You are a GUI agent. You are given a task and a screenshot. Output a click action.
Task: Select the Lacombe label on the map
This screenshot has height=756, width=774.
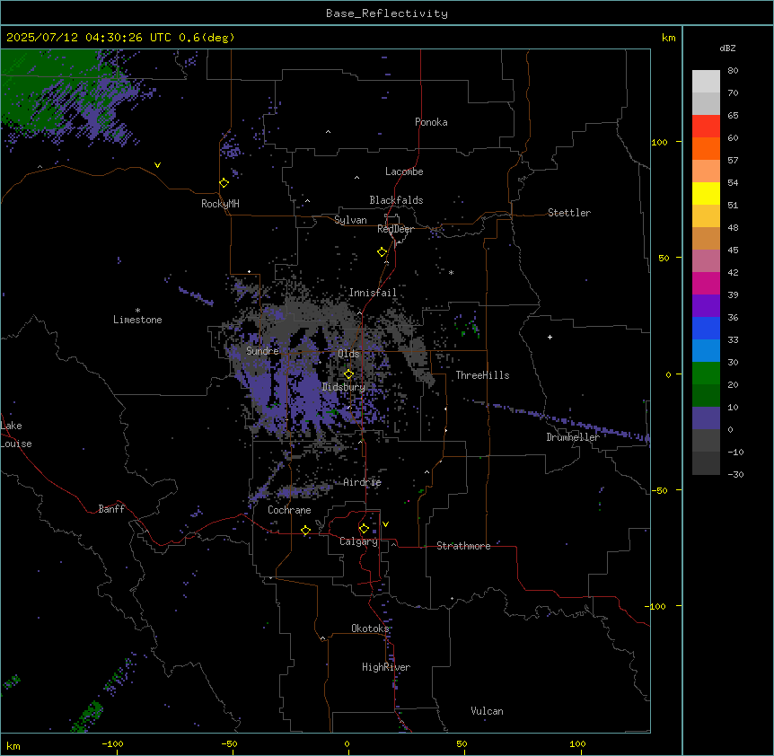coord(404,171)
